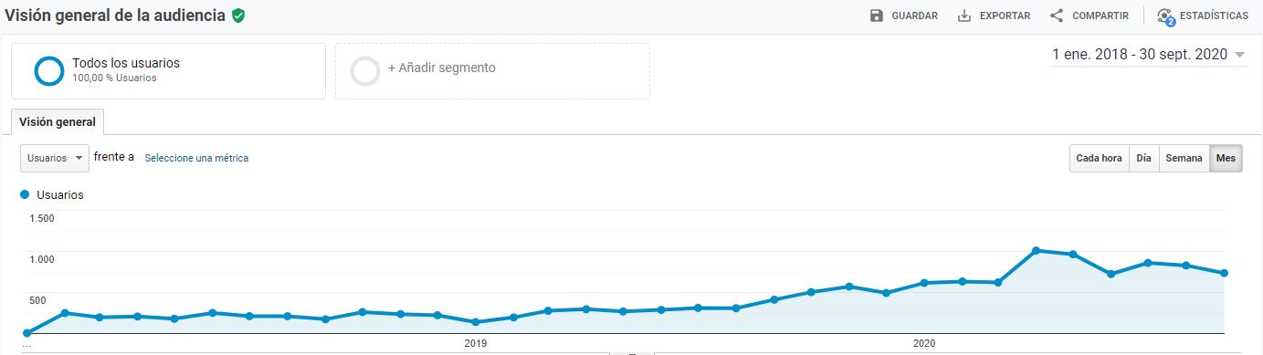
Task: Click the first data point on chart
Action: click(x=26, y=333)
